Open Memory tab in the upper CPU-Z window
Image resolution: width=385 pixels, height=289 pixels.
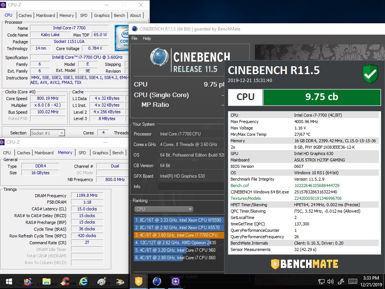click(x=67, y=15)
